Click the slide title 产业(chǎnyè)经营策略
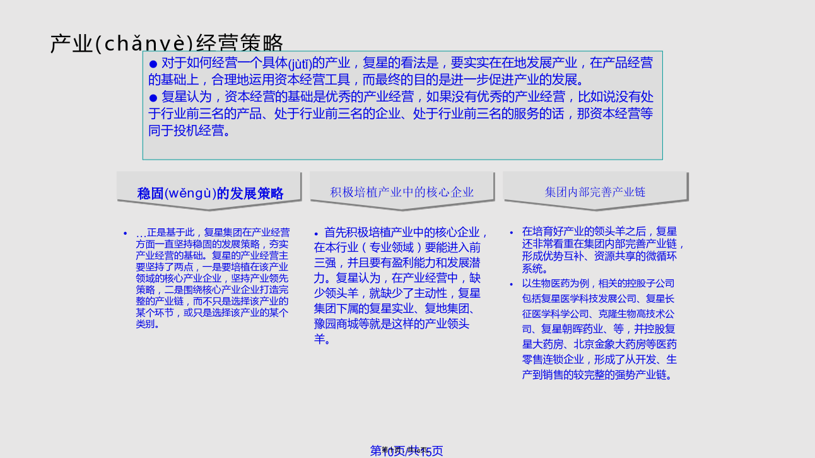 click(167, 43)
